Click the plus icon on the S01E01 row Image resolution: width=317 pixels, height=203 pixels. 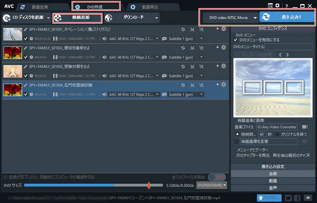tap(217, 29)
